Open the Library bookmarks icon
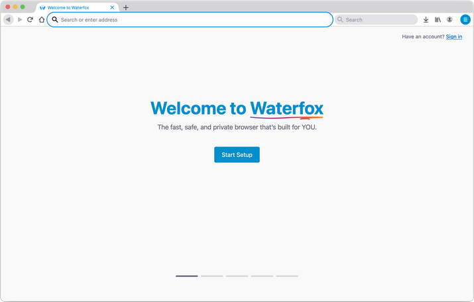 click(438, 20)
